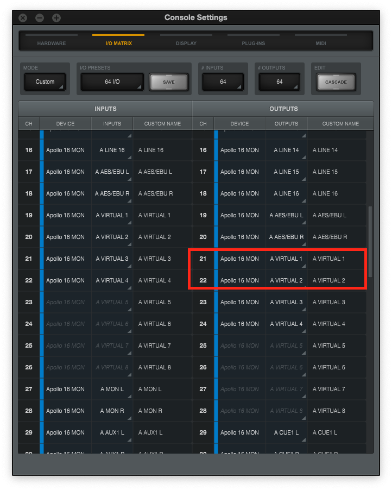Screen dimensions: 392x490
Task: Click the vertical scrollbar of the matrix
Action: point(370,242)
